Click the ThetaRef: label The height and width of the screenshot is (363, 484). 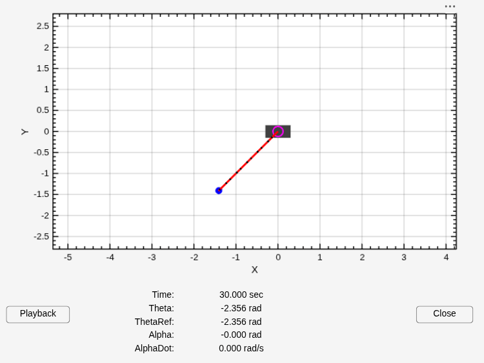tap(154, 322)
